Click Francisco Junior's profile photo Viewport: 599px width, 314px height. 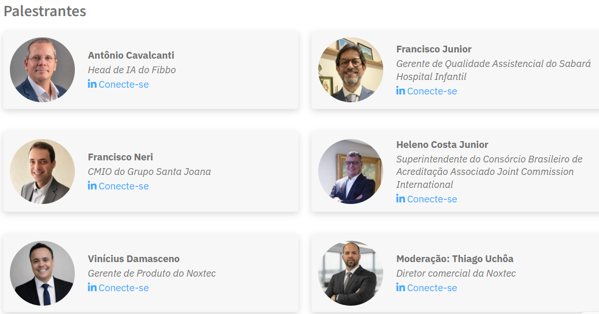(x=350, y=70)
